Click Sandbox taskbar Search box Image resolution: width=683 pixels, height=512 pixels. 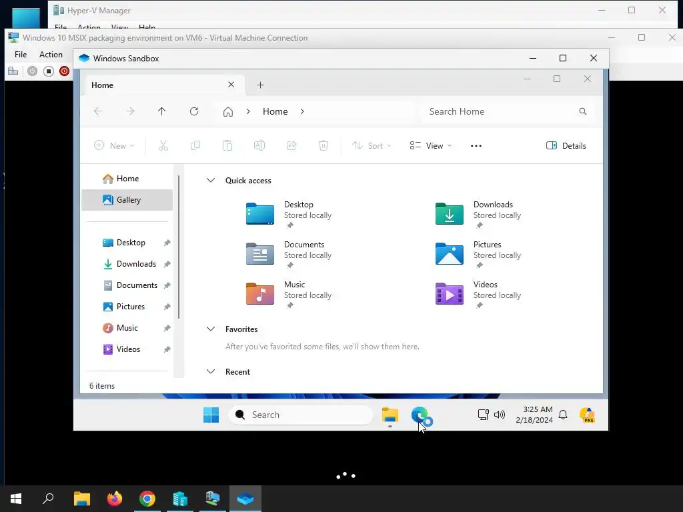[301, 415]
